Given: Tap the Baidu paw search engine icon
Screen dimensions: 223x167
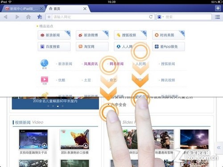Looking at the screenshot, I should pos(159,17).
